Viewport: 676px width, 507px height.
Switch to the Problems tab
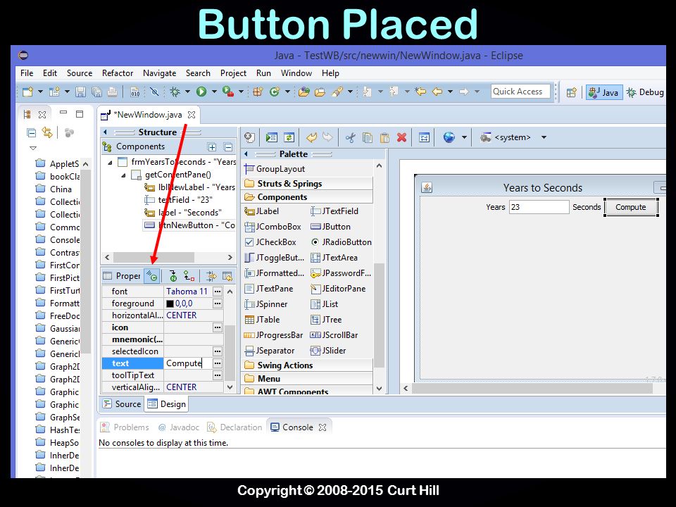[125, 427]
